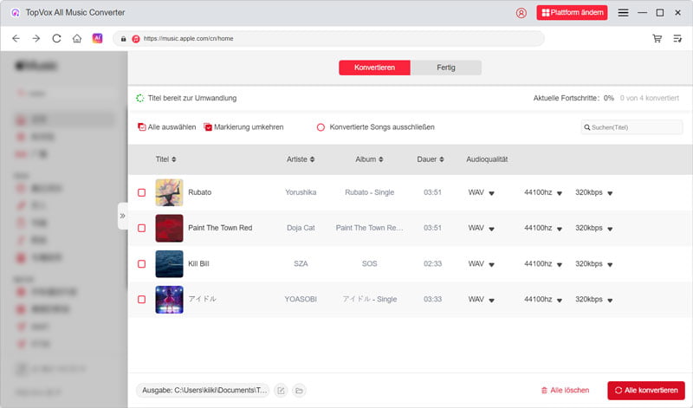Viewport: 693px width, 408px height.
Task: Click the lock icon in address bar
Action: (x=123, y=39)
